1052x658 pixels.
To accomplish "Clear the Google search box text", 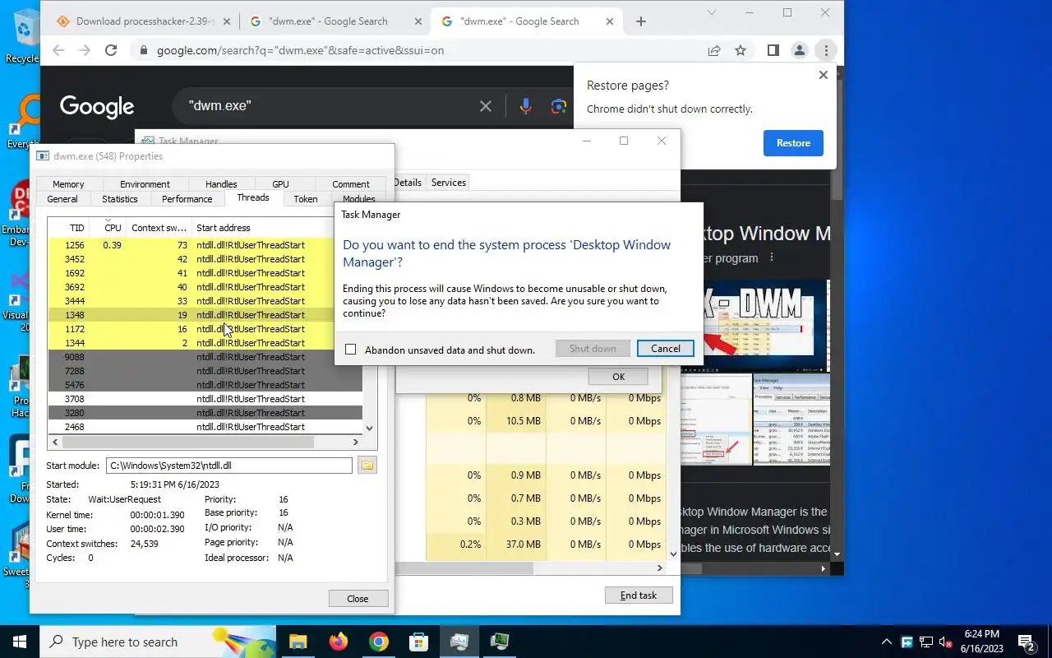I will (x=486, y=106).
